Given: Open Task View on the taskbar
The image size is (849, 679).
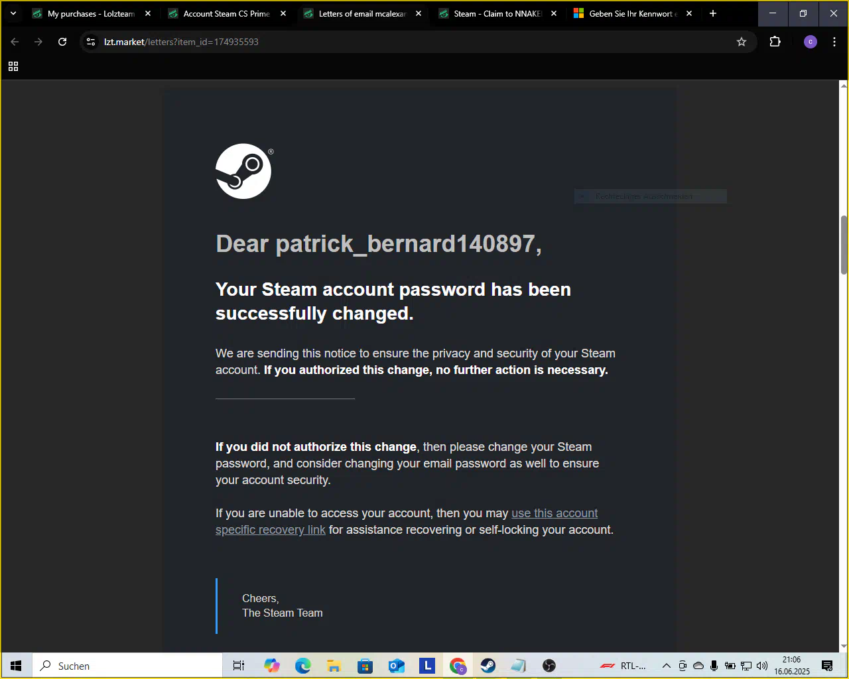Looking at the screenshot, I should [x=239, y=666].
